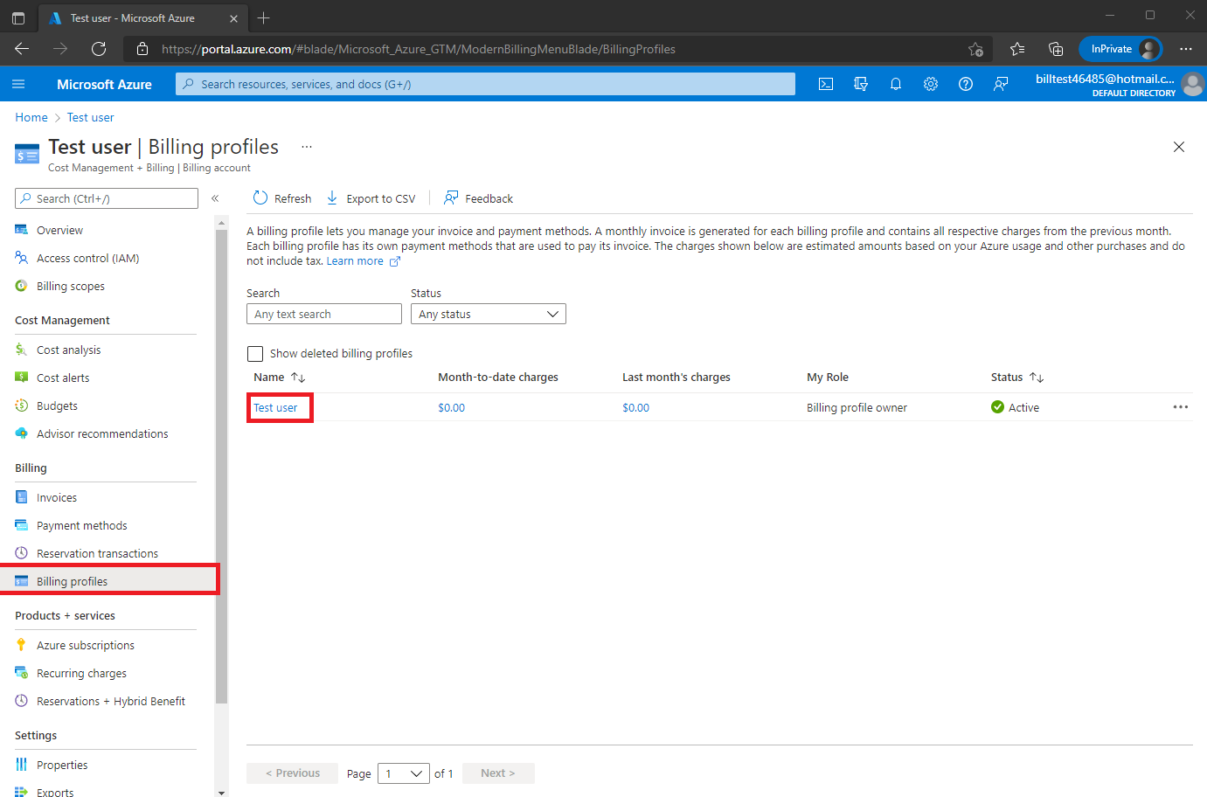The width and height of the screenshot is (1207, 797).
Task: Open the browser Favorites list icon
Action: (x=1017, y=49)
